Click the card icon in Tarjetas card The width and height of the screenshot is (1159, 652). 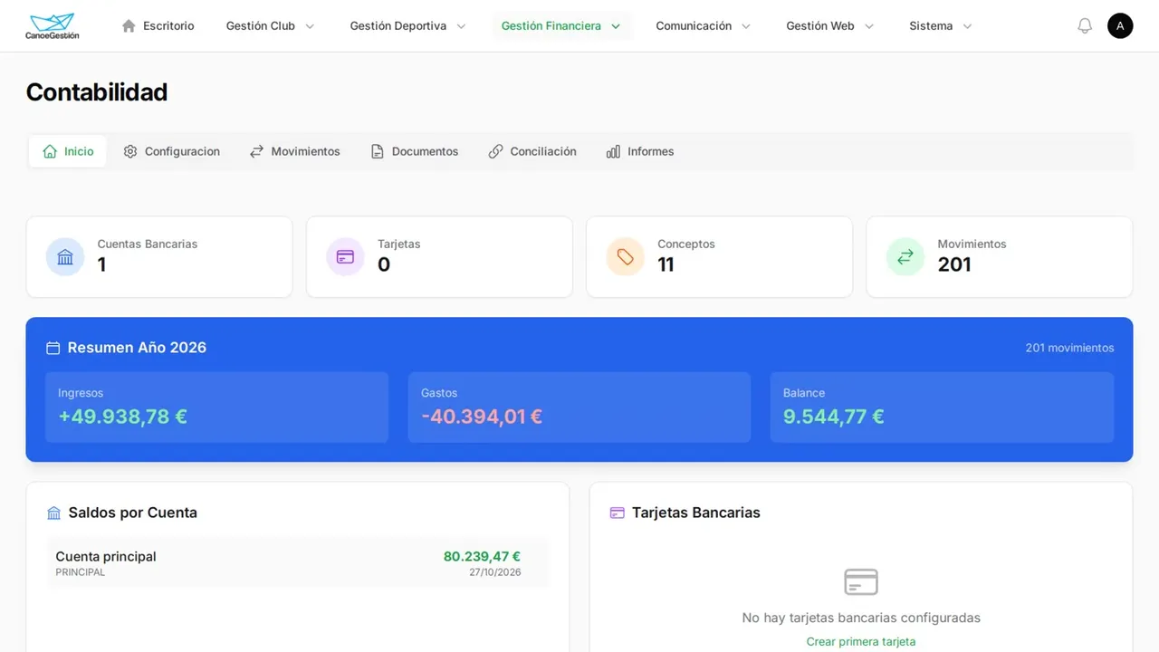345,257
